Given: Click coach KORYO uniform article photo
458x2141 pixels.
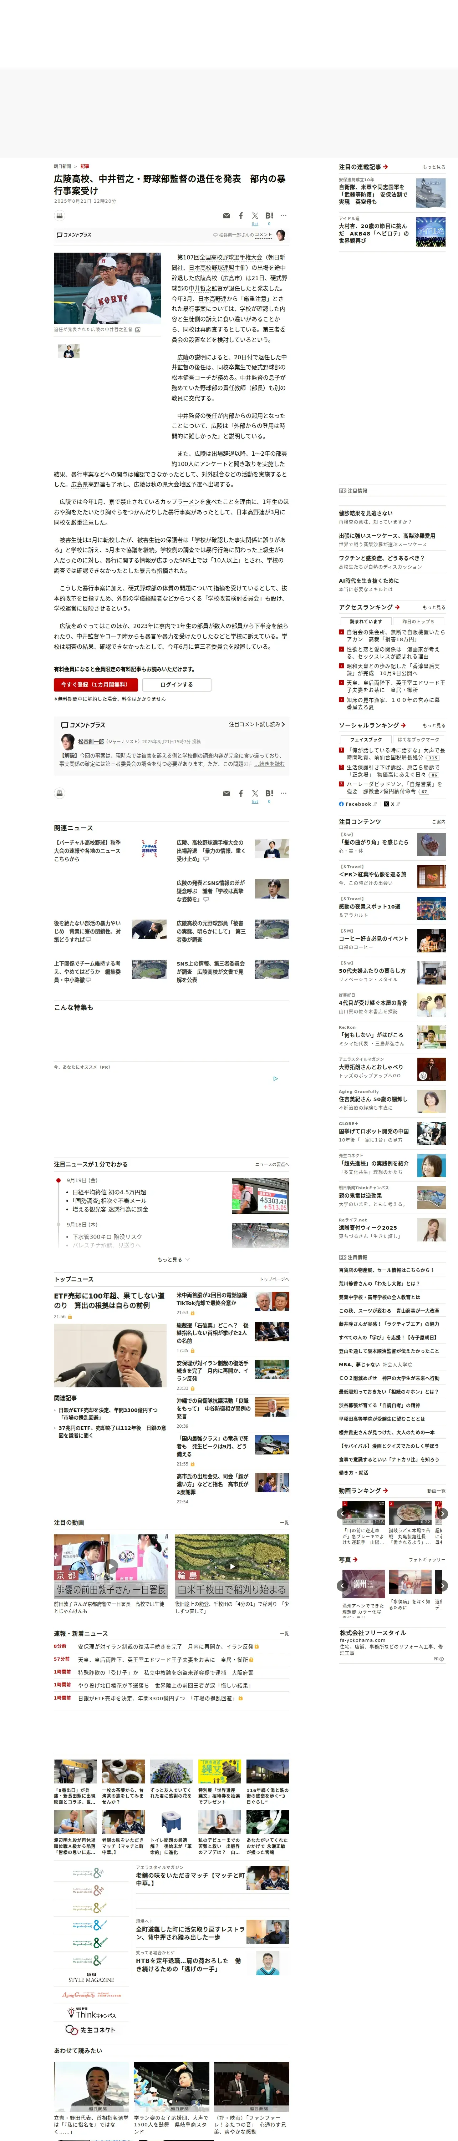Looking at the screenshot, I should pyautogui.click(x=107, y=288).
